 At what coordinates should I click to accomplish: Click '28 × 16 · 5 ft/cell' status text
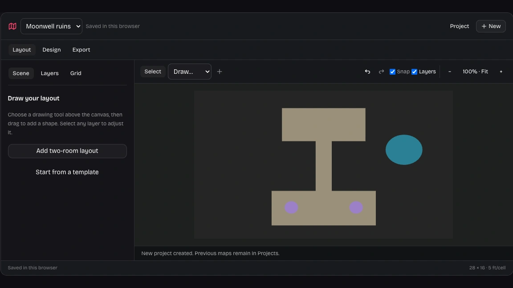pyautogui.click(x=487, y=268)
